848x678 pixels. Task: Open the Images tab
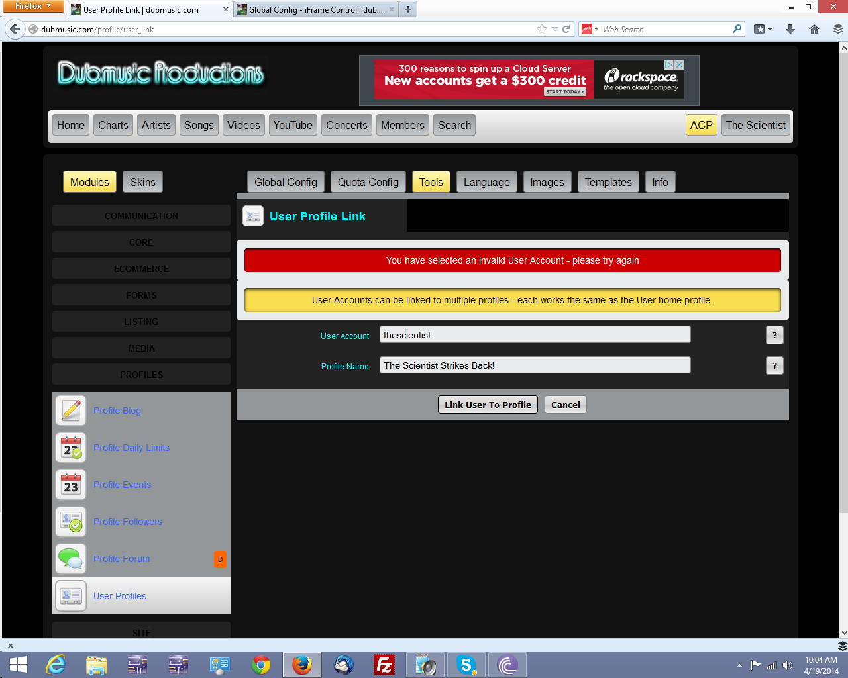(547, 182)
